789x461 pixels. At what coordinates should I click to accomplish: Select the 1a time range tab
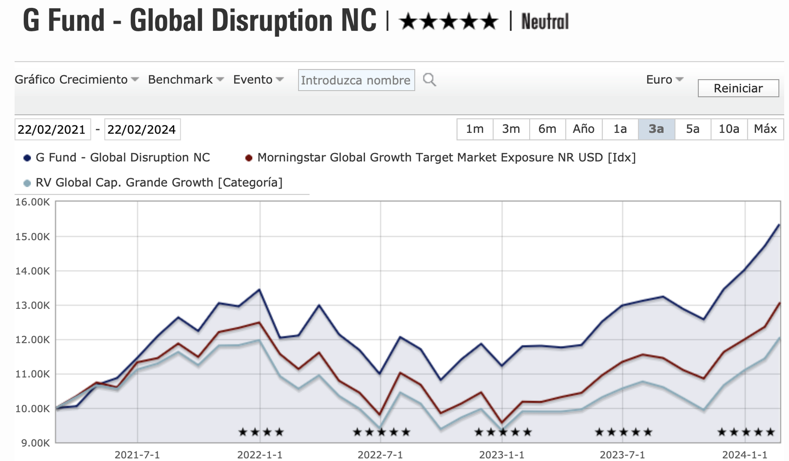pyautogui.click(x=620, y=129)
